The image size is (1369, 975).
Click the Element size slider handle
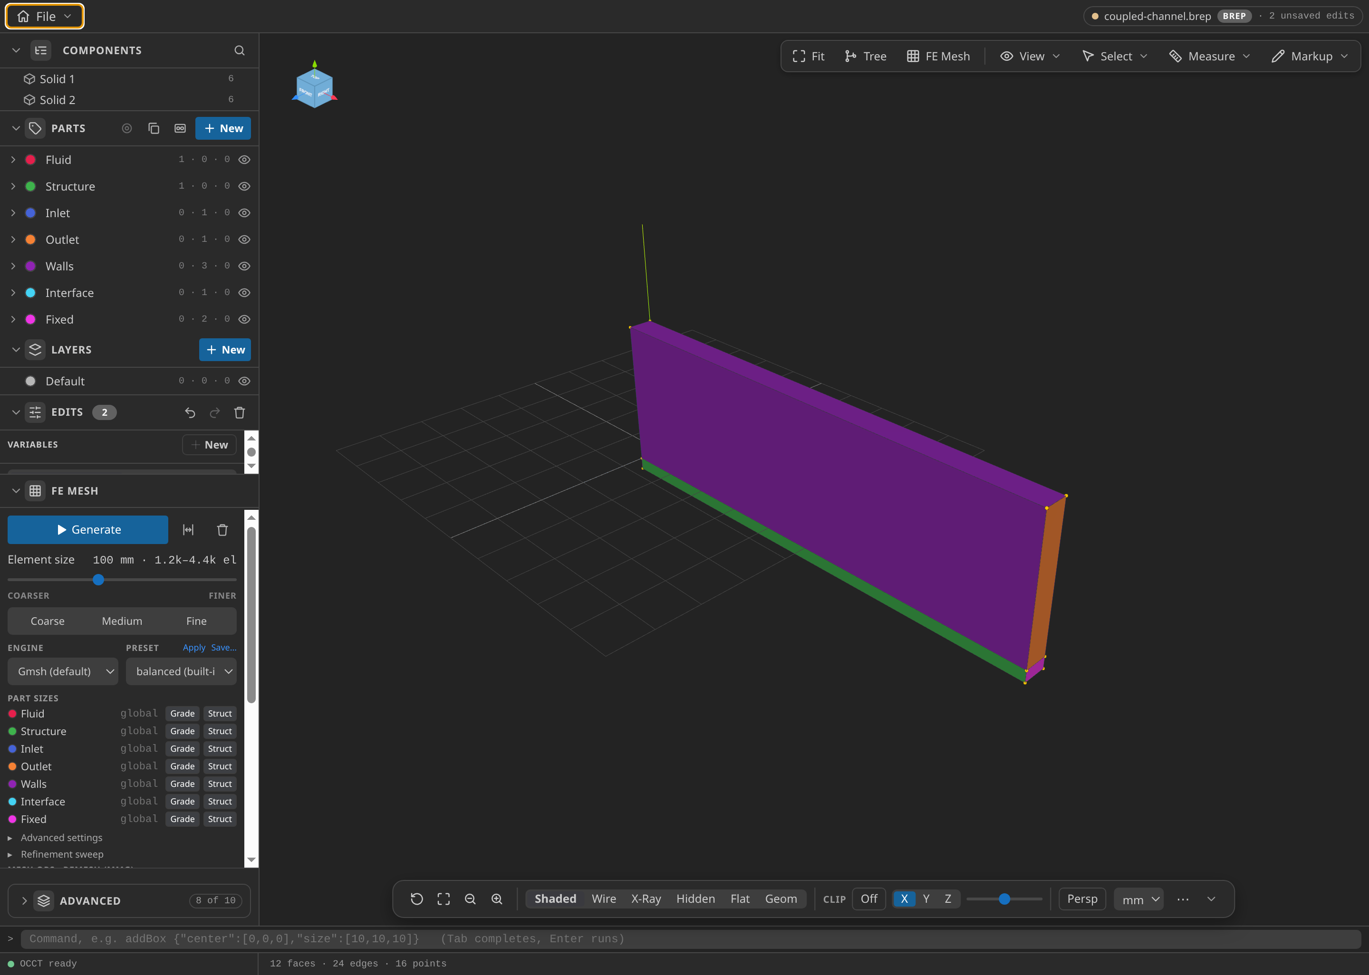pos(98,580)
